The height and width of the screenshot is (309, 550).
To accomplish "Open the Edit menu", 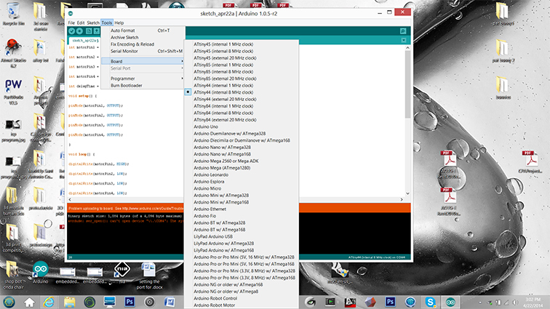I will coord(81,23).
